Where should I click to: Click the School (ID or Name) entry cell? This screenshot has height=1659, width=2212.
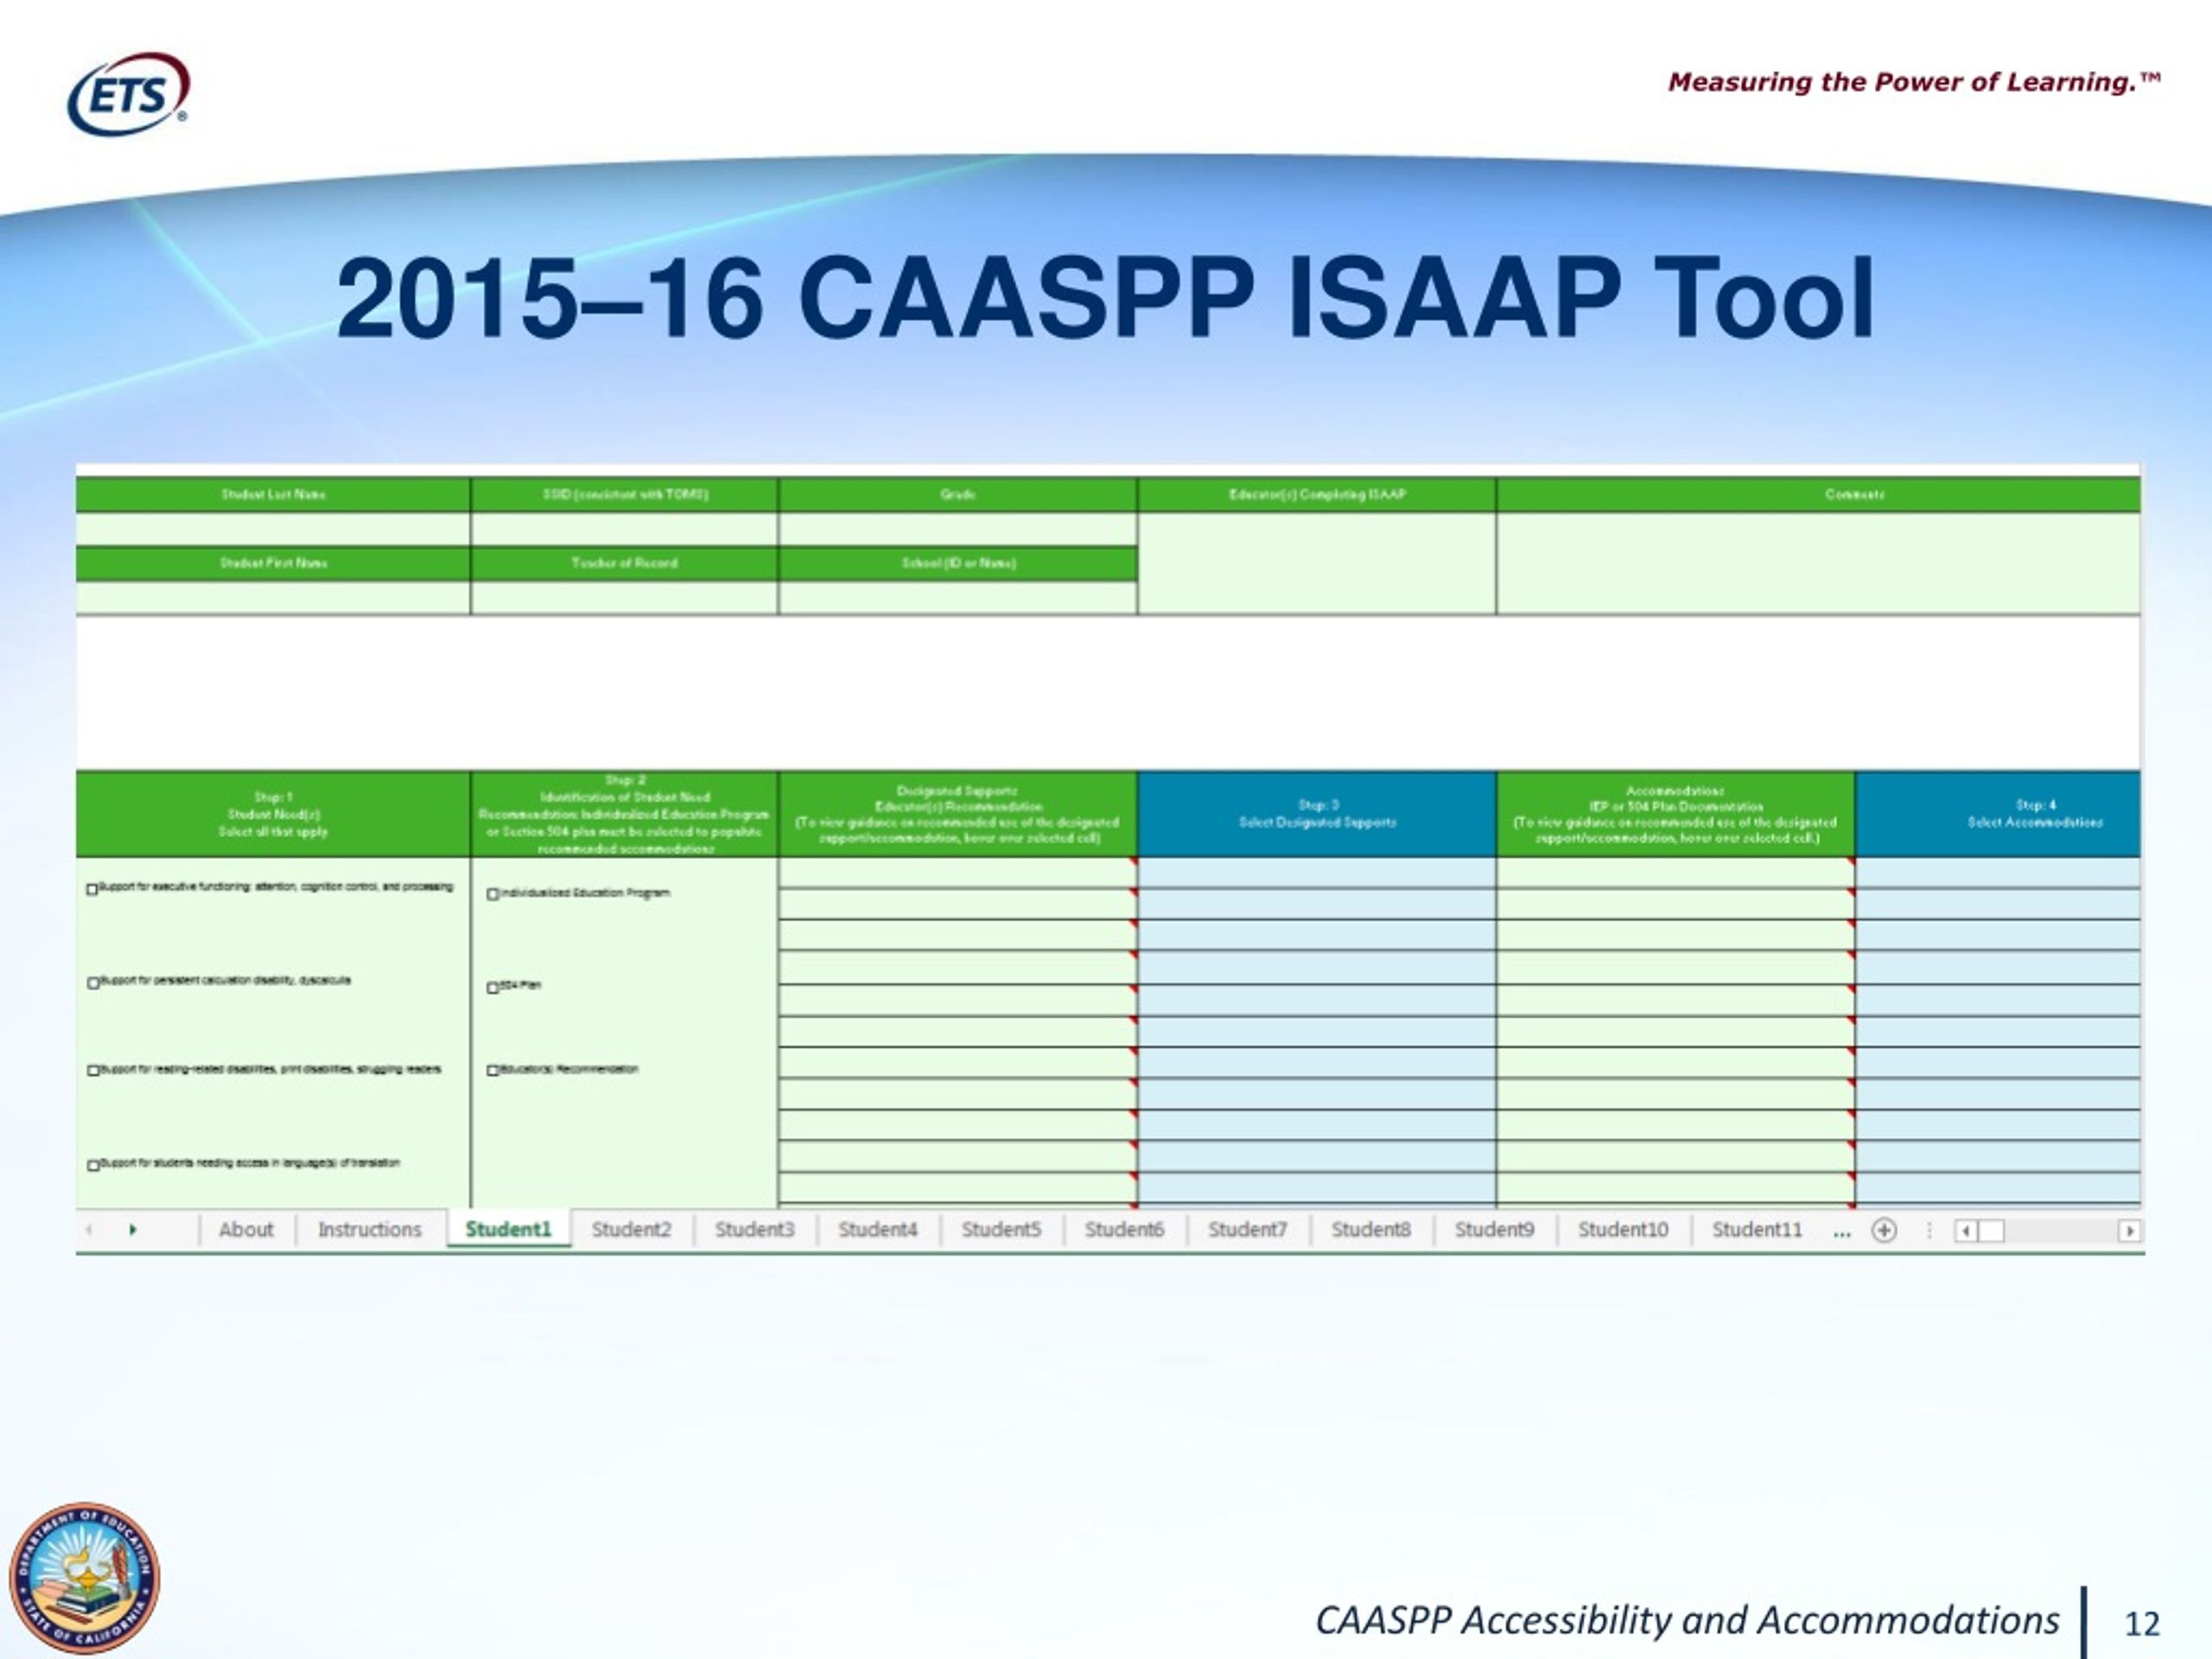958,598
